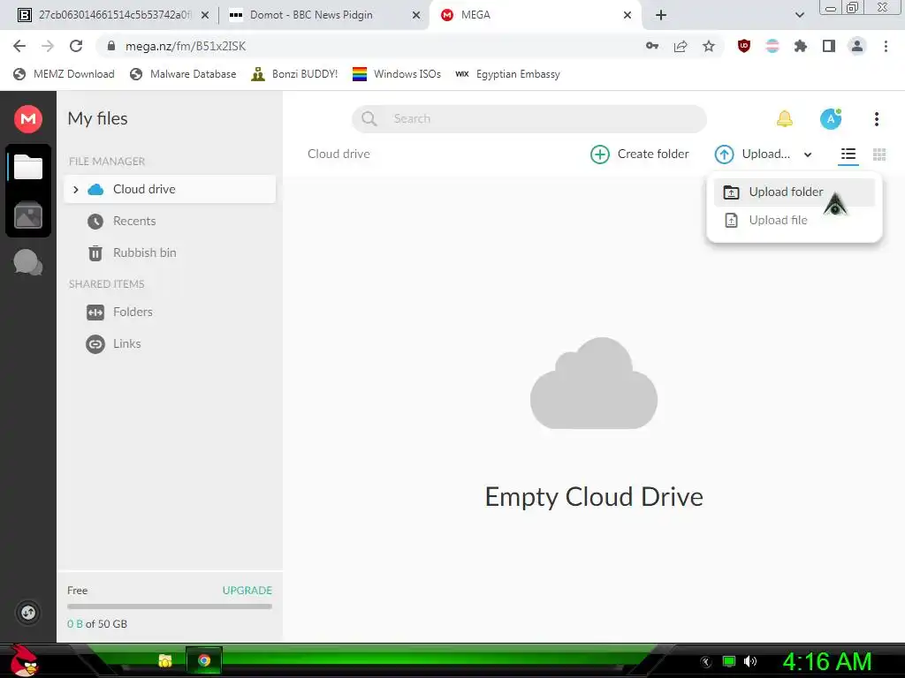The height and width of the screenshot is (678, 905).
Task: Open the saved passwords key icon
Action: tap(652, 46)
